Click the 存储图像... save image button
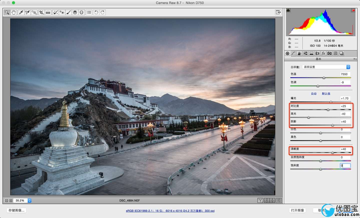 tap(16, 210)
